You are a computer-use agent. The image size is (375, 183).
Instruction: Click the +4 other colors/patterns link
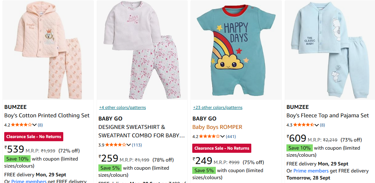[122, 107]
